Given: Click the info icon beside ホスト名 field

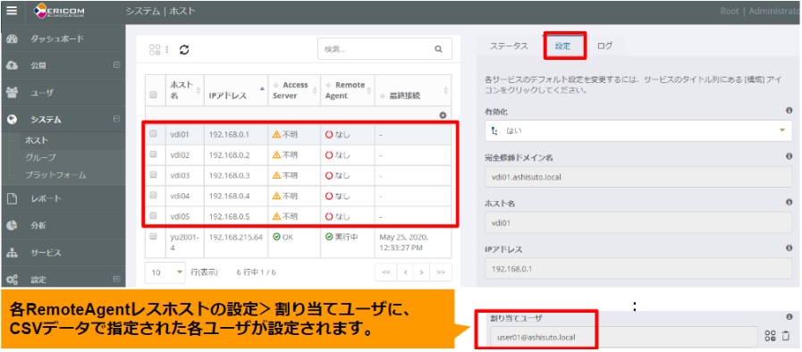Looking at the screenshot, I should (x=789, y=202).
